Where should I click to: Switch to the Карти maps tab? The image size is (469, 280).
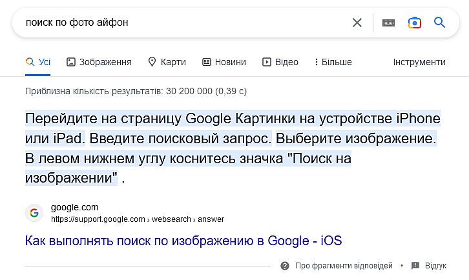(x=167, y=62)
